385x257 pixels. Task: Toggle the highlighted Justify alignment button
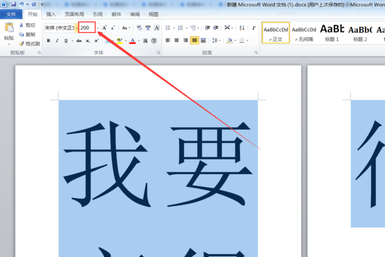194,40
